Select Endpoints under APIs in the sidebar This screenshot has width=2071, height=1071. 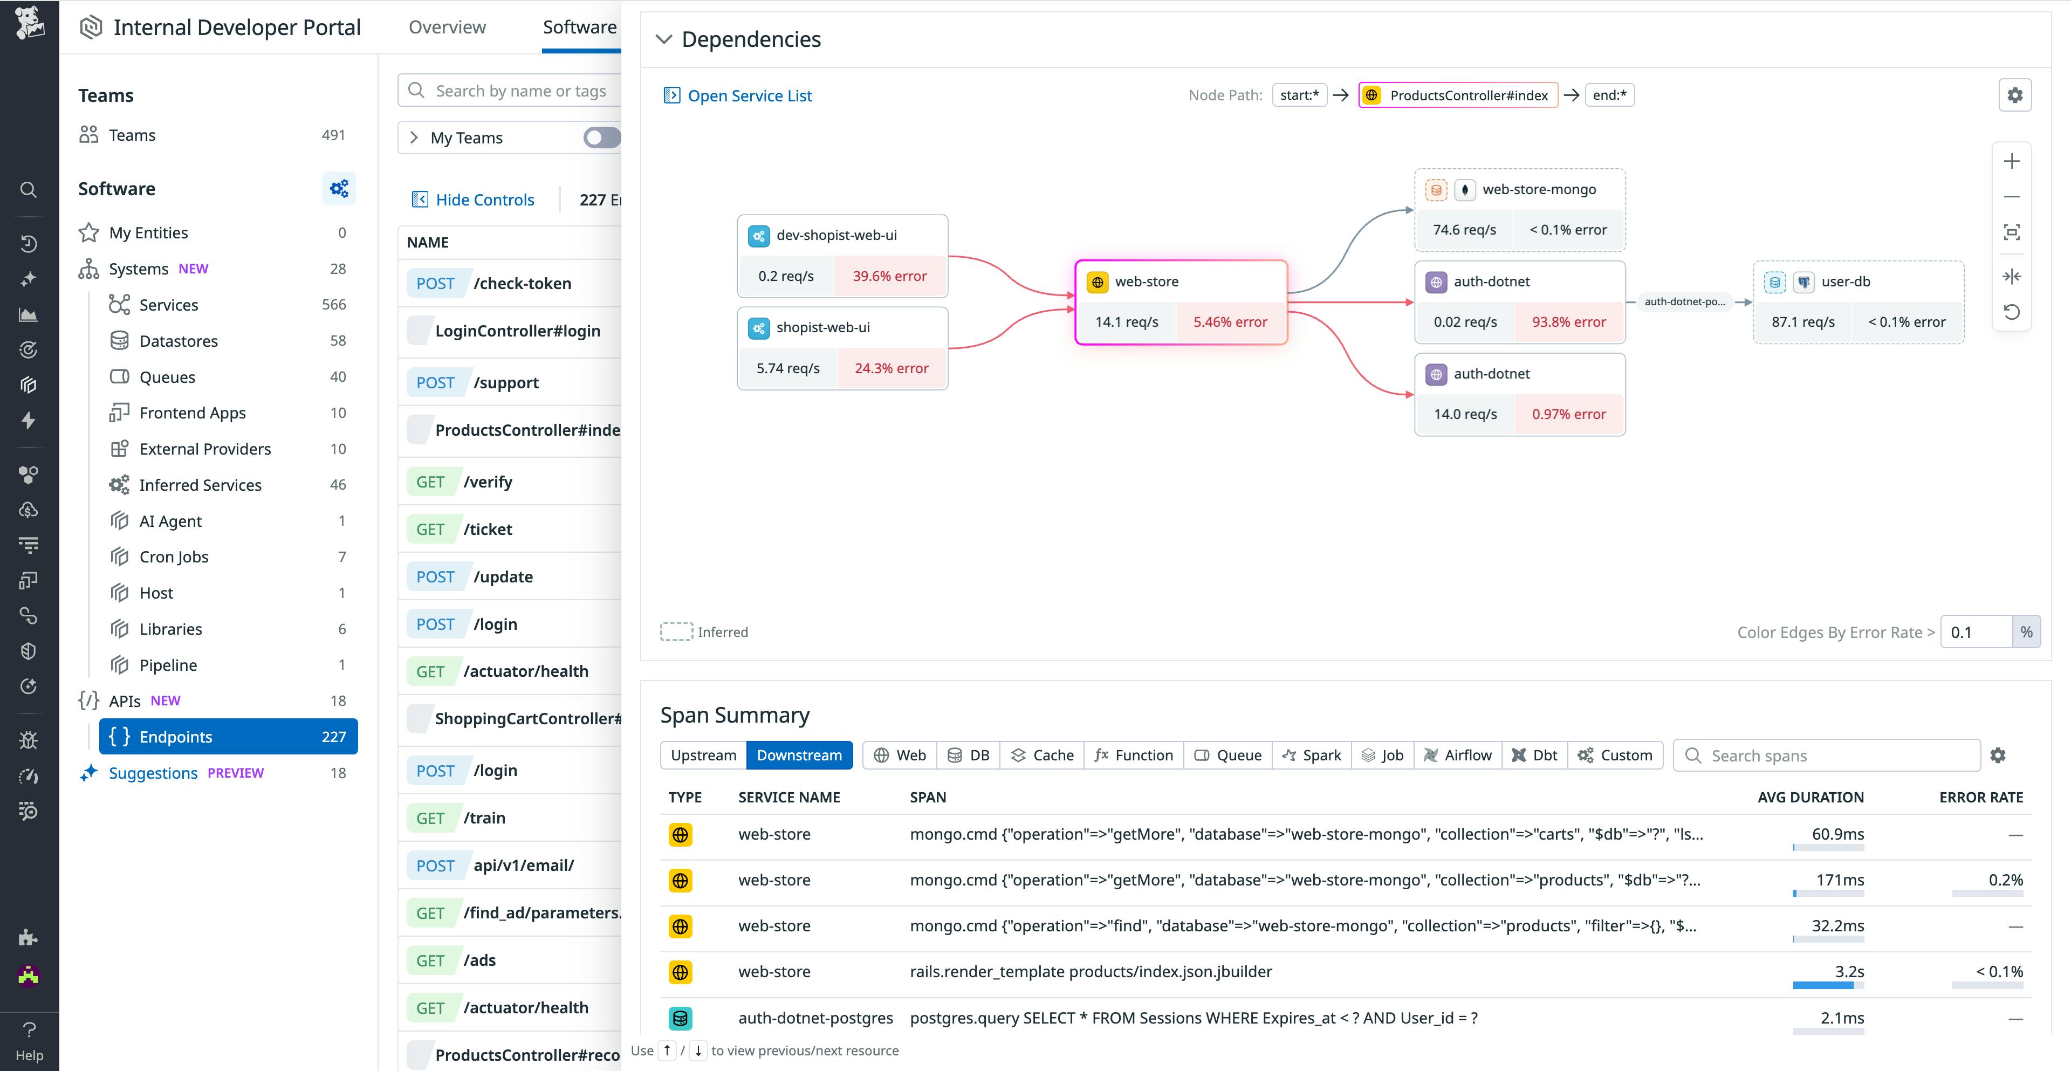coord(175,736)
